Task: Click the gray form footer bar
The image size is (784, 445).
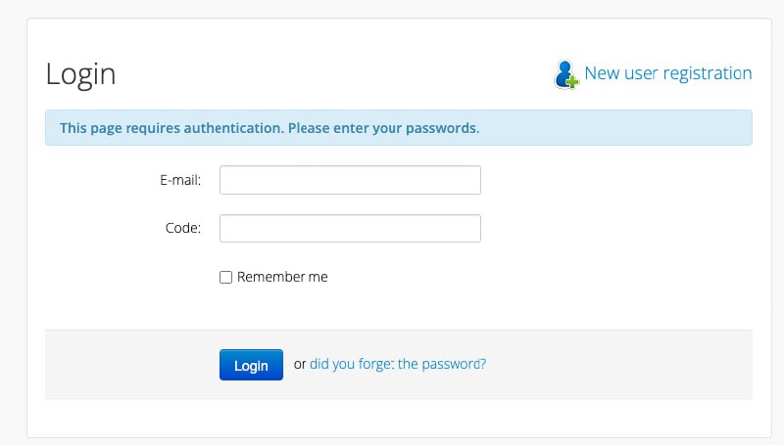Action: (627, 364)
